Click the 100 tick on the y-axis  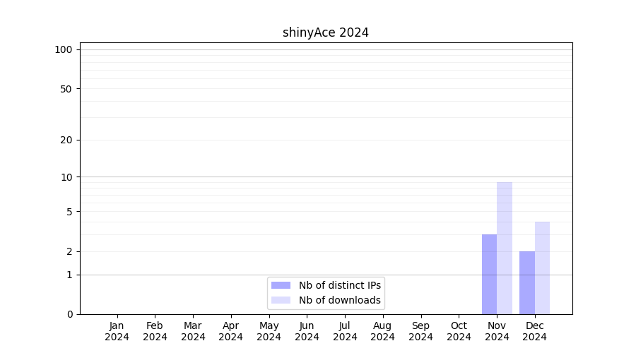point(64,49)
